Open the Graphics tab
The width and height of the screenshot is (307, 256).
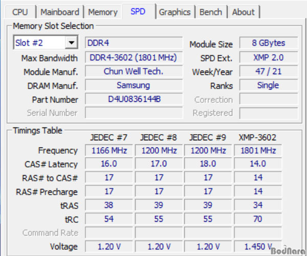pos(175,12)
